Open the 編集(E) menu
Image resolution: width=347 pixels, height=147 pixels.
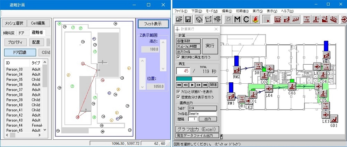(227, 11)
